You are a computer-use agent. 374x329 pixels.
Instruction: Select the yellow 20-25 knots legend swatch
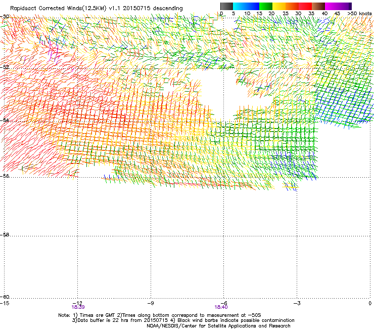(x=279, y=6)
